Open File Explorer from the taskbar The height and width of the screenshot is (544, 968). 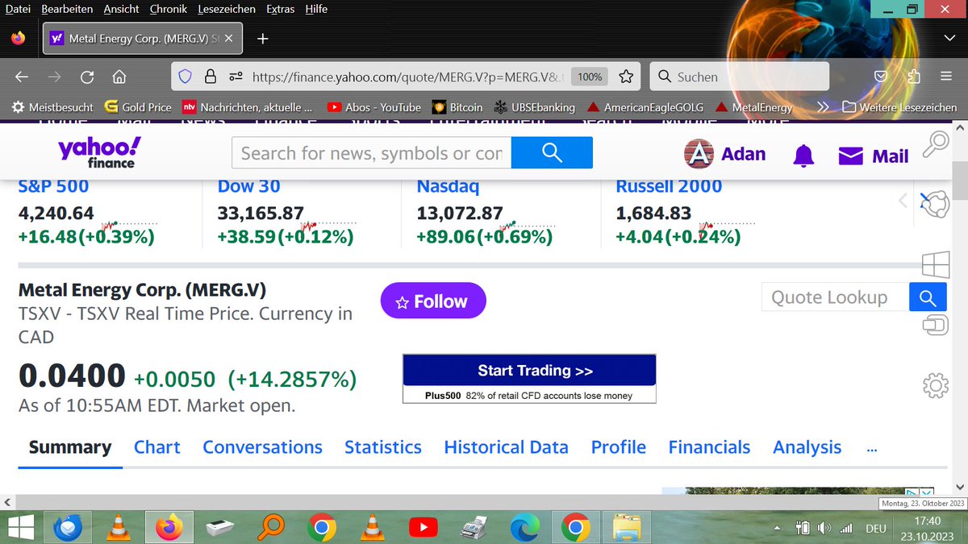click(x=626, y=529)
